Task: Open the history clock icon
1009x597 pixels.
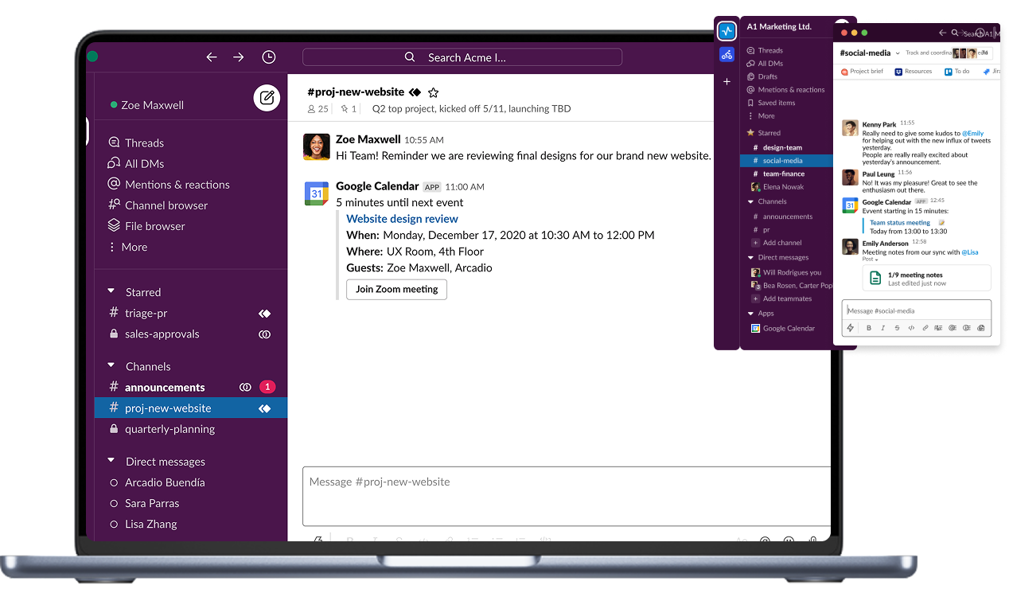Action: [x=269, y=57]
